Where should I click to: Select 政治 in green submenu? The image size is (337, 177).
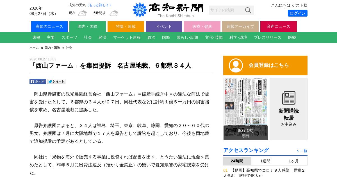point(151,37)
